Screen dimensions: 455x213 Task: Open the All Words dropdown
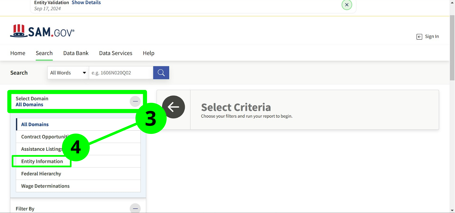(x=68, y=73)
